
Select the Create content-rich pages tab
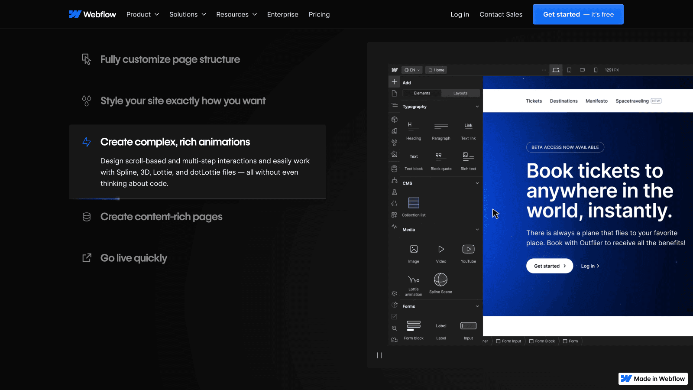198,217
